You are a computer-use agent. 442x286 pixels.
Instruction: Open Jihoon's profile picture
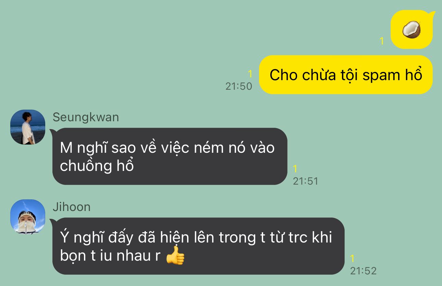(x=28, y=216)
